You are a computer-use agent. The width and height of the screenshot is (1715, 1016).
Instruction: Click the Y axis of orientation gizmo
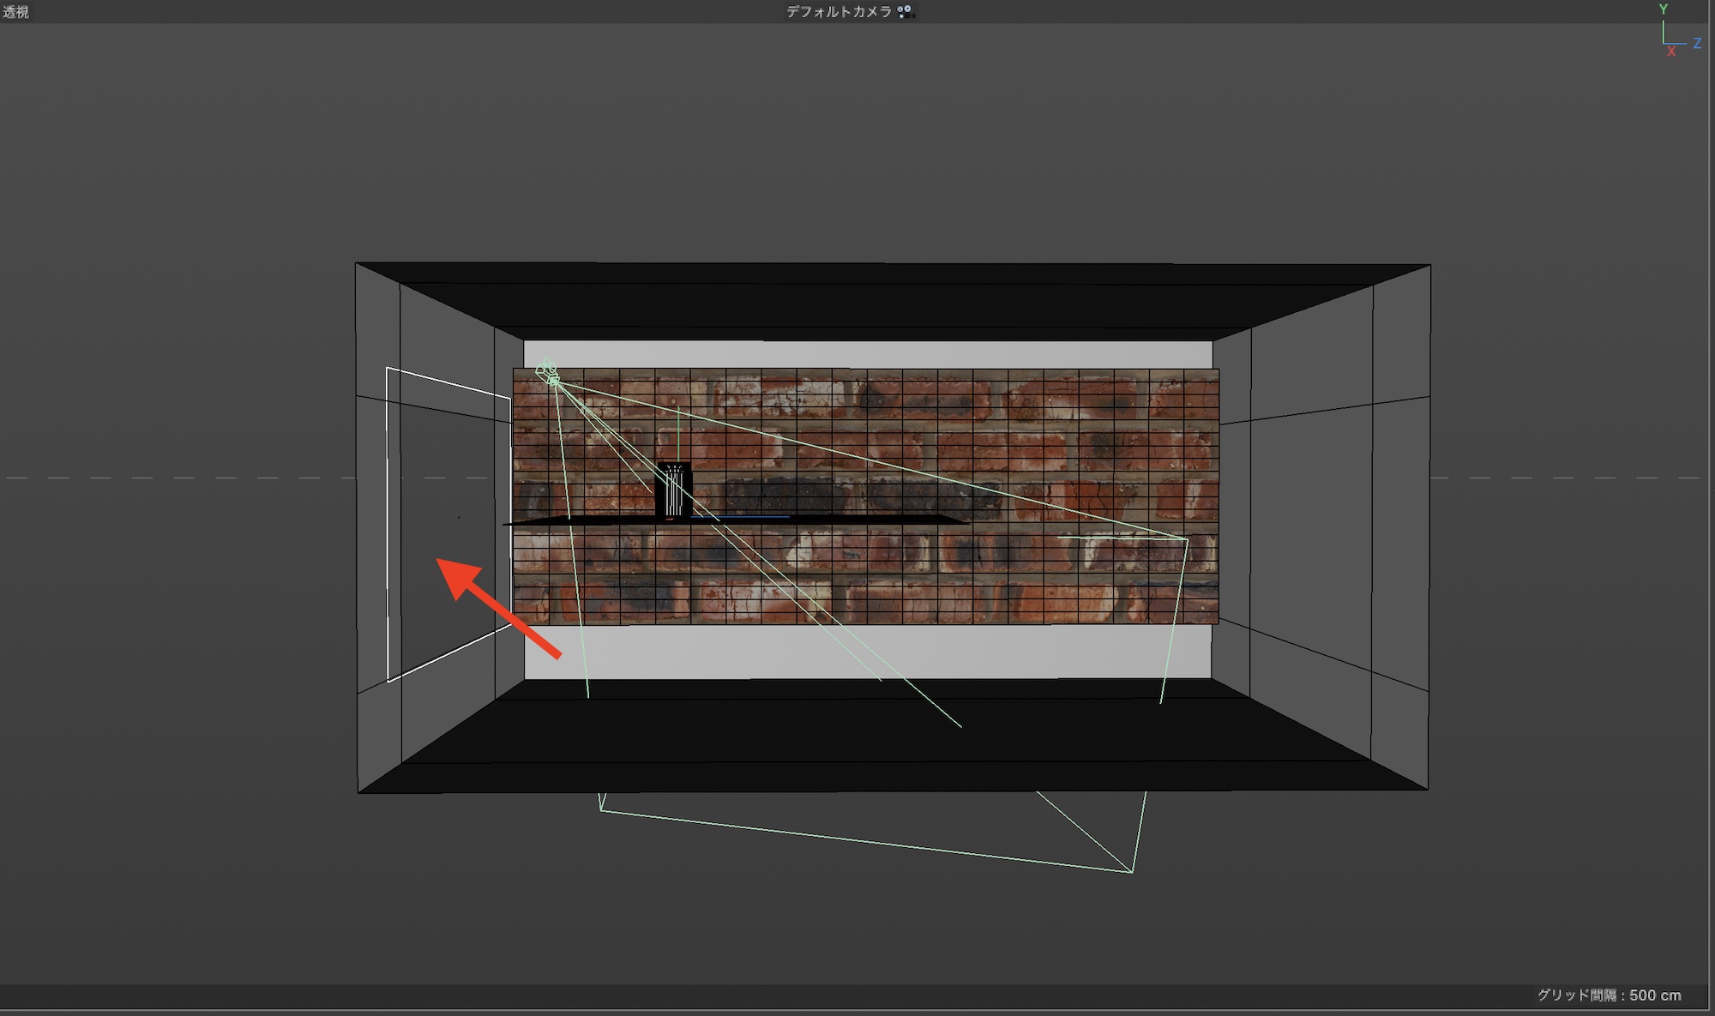pyautogui.click(x=1664, y=10)
